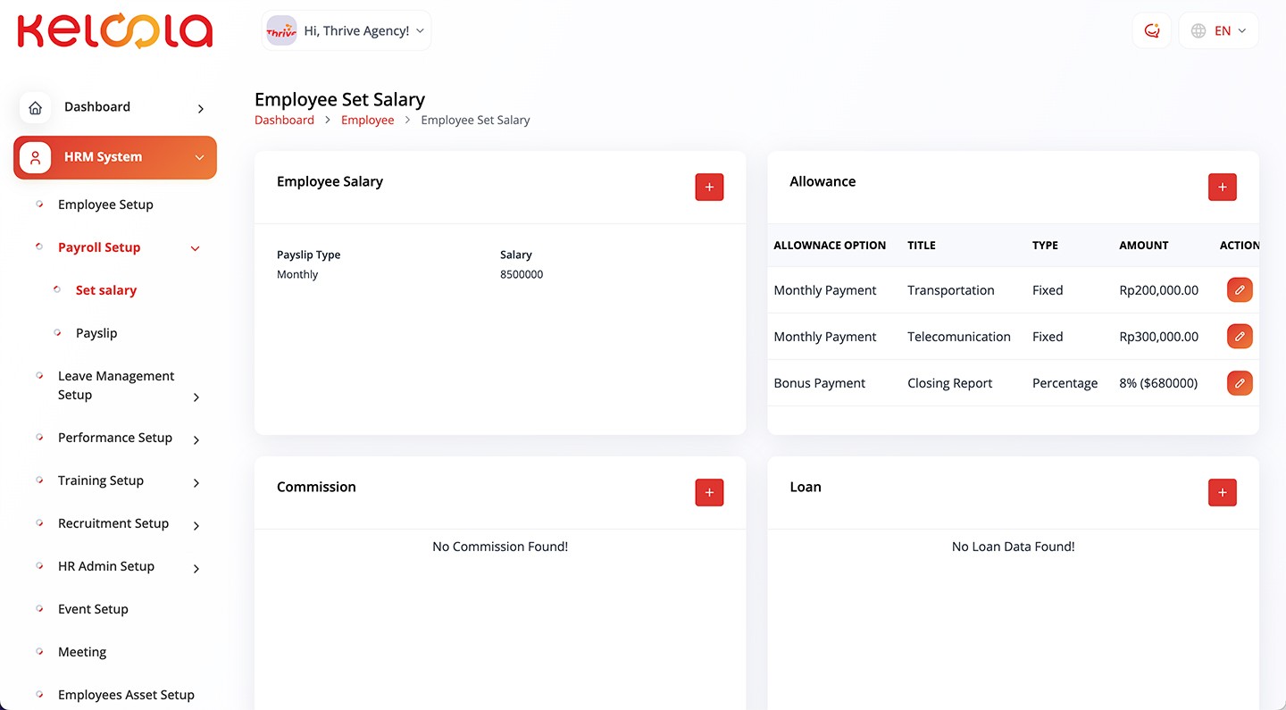Open Meeting in the sidebar
The height and width of the screenshot is (710, 1286).
(82, 652)
